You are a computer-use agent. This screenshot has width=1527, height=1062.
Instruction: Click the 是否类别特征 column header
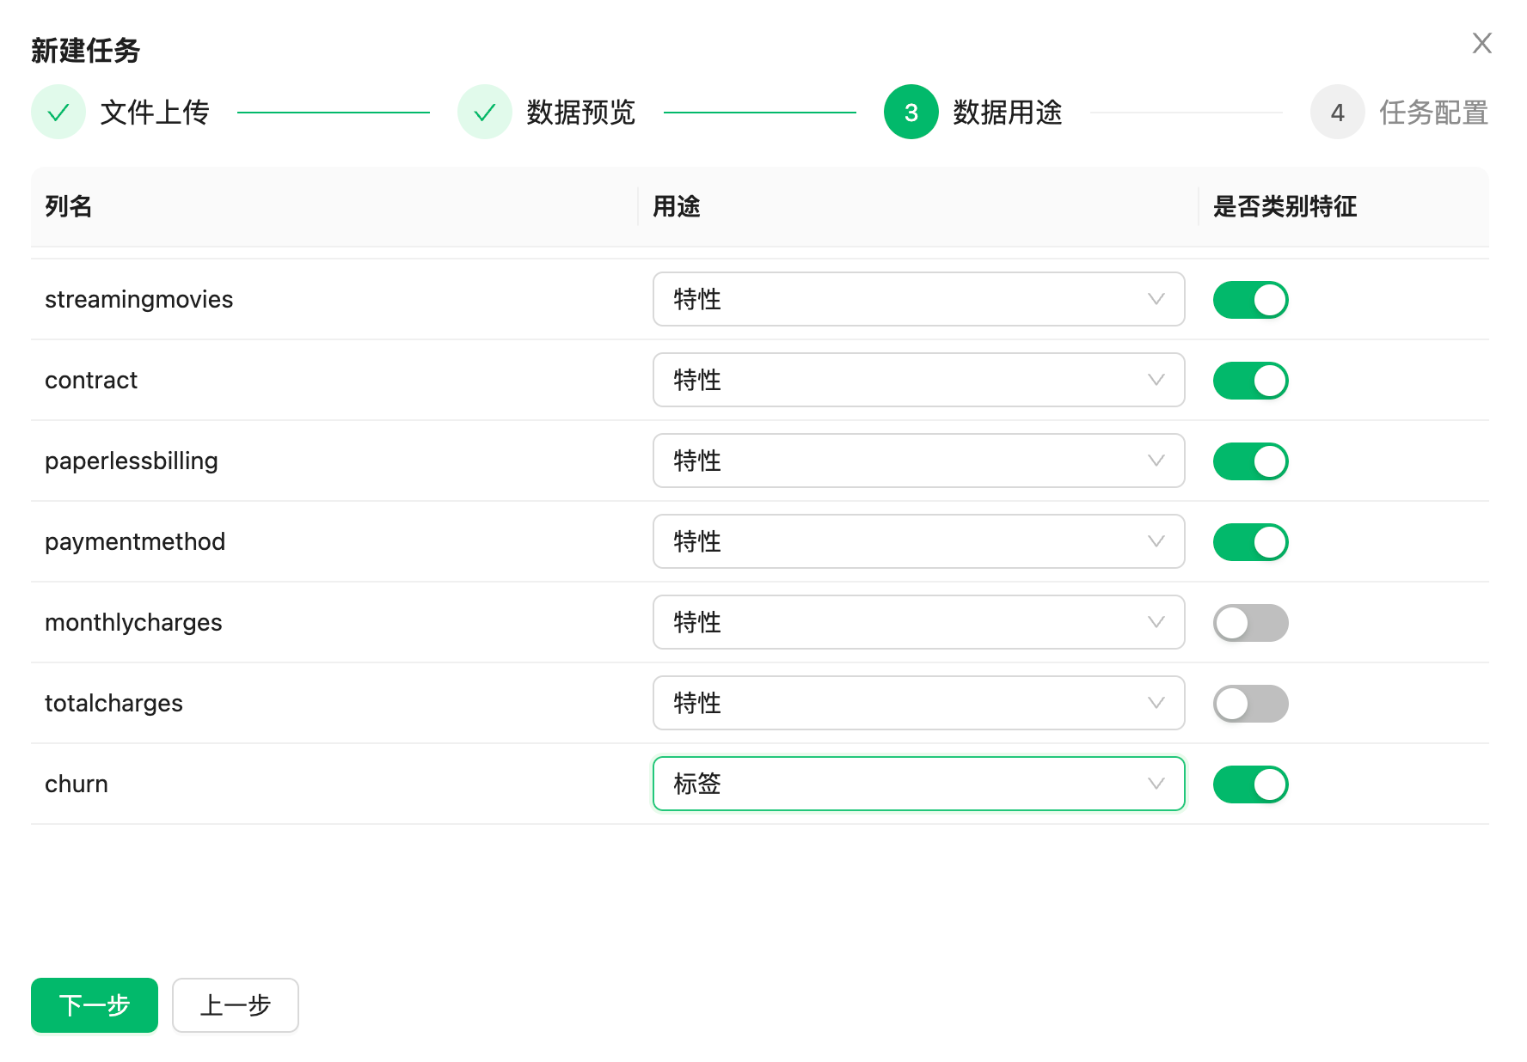click(x=1285, y=206)
